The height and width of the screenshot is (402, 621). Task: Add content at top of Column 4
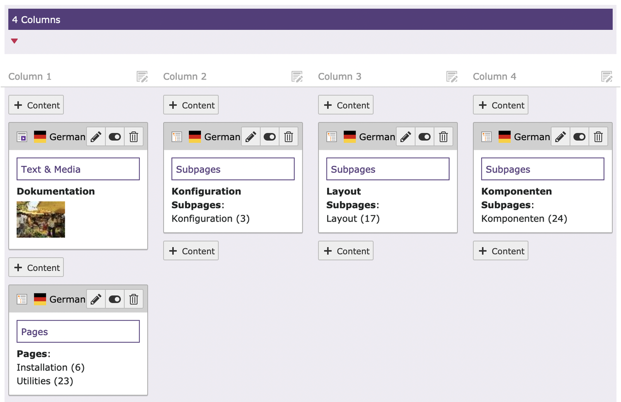(x=501, y=105)
